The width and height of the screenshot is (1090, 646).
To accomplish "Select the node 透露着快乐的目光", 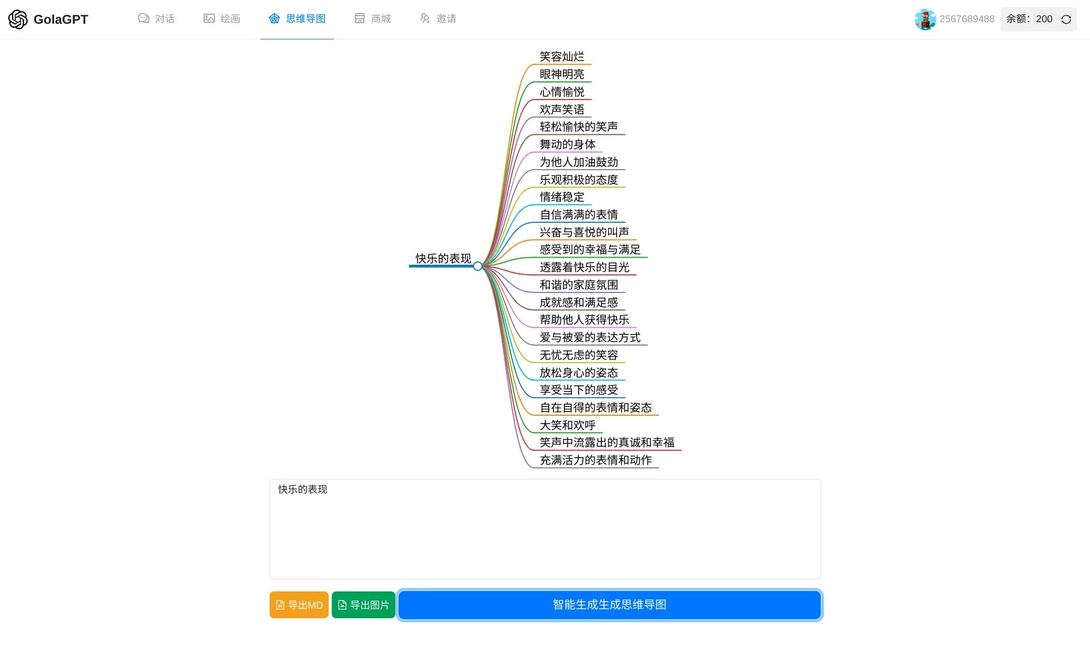I will point(584,267).
